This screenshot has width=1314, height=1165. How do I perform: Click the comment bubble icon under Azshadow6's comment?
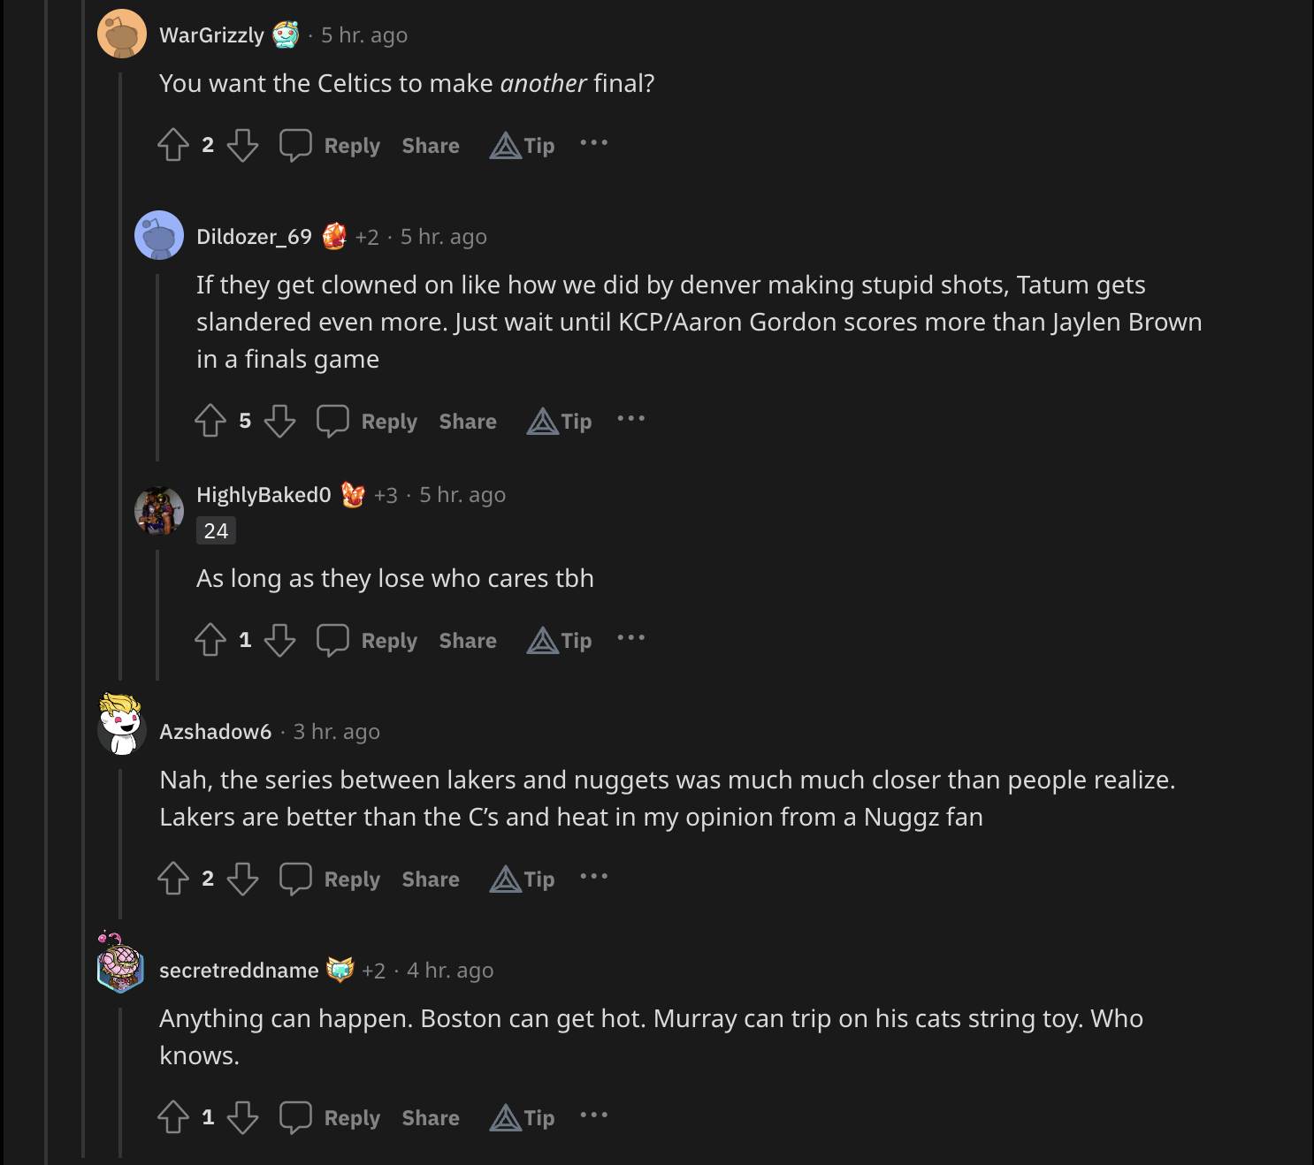(x=295, y=879)
